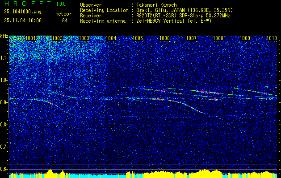Click the 1006 time marker
Image resolution: width=281 pixels, height=178 pixels.
point(165,38)
